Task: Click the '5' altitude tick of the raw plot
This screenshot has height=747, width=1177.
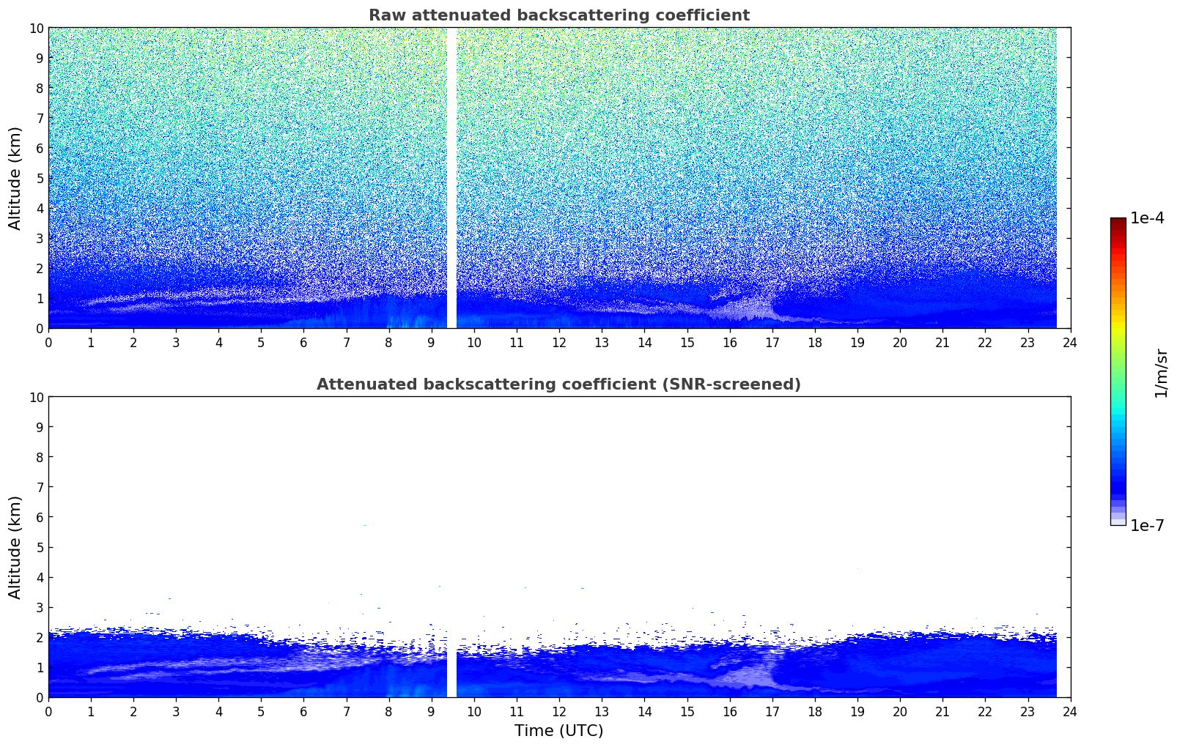Action: point(40,178)
